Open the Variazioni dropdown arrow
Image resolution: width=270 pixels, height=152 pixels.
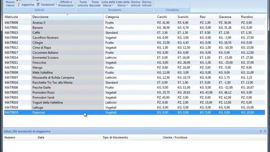tap(56, 5)
